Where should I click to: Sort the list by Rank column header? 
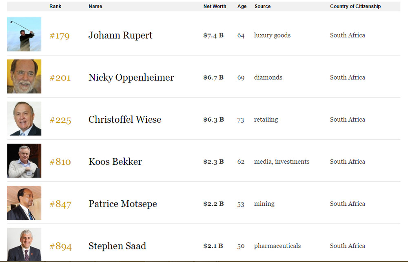pos(55,6)
